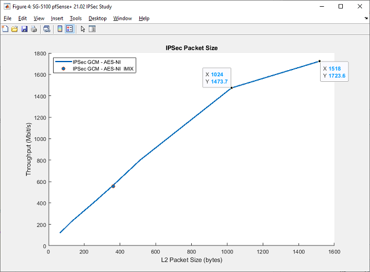This screenshot has height=272, width=370.
Task: Expand the View menu
Action: pos(38,18)
